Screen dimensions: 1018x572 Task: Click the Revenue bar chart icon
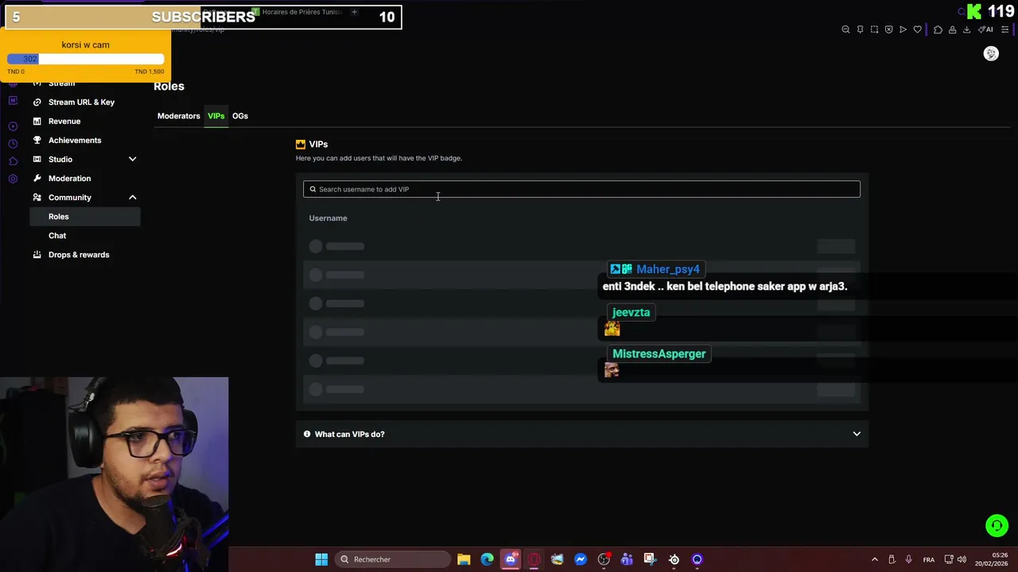point(37,122)
